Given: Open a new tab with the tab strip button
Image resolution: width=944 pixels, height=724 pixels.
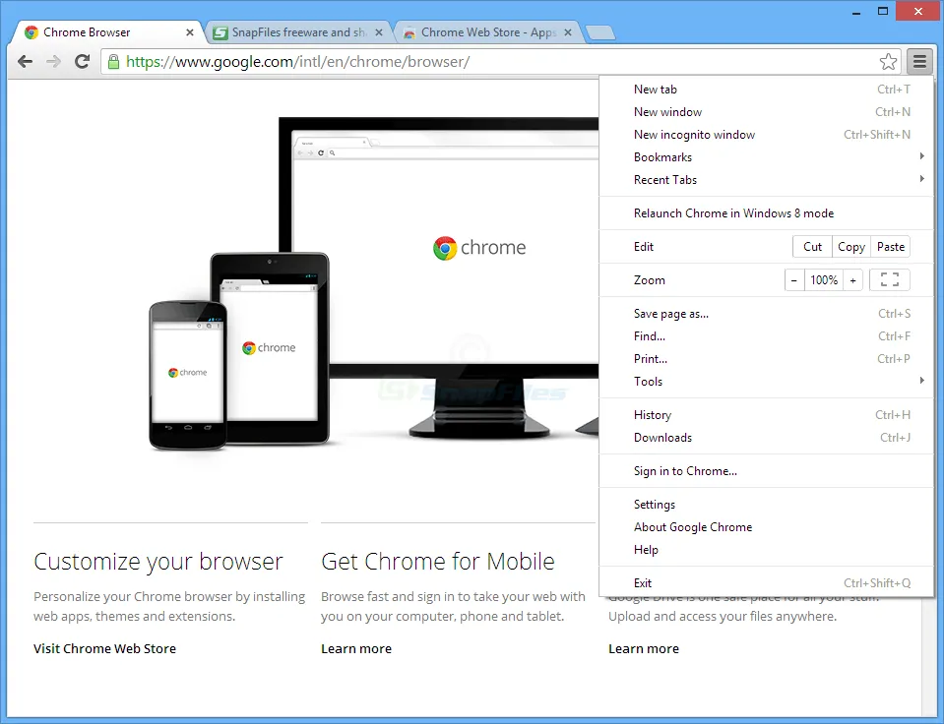Looking at the screenshot, I should click(600, 32).
